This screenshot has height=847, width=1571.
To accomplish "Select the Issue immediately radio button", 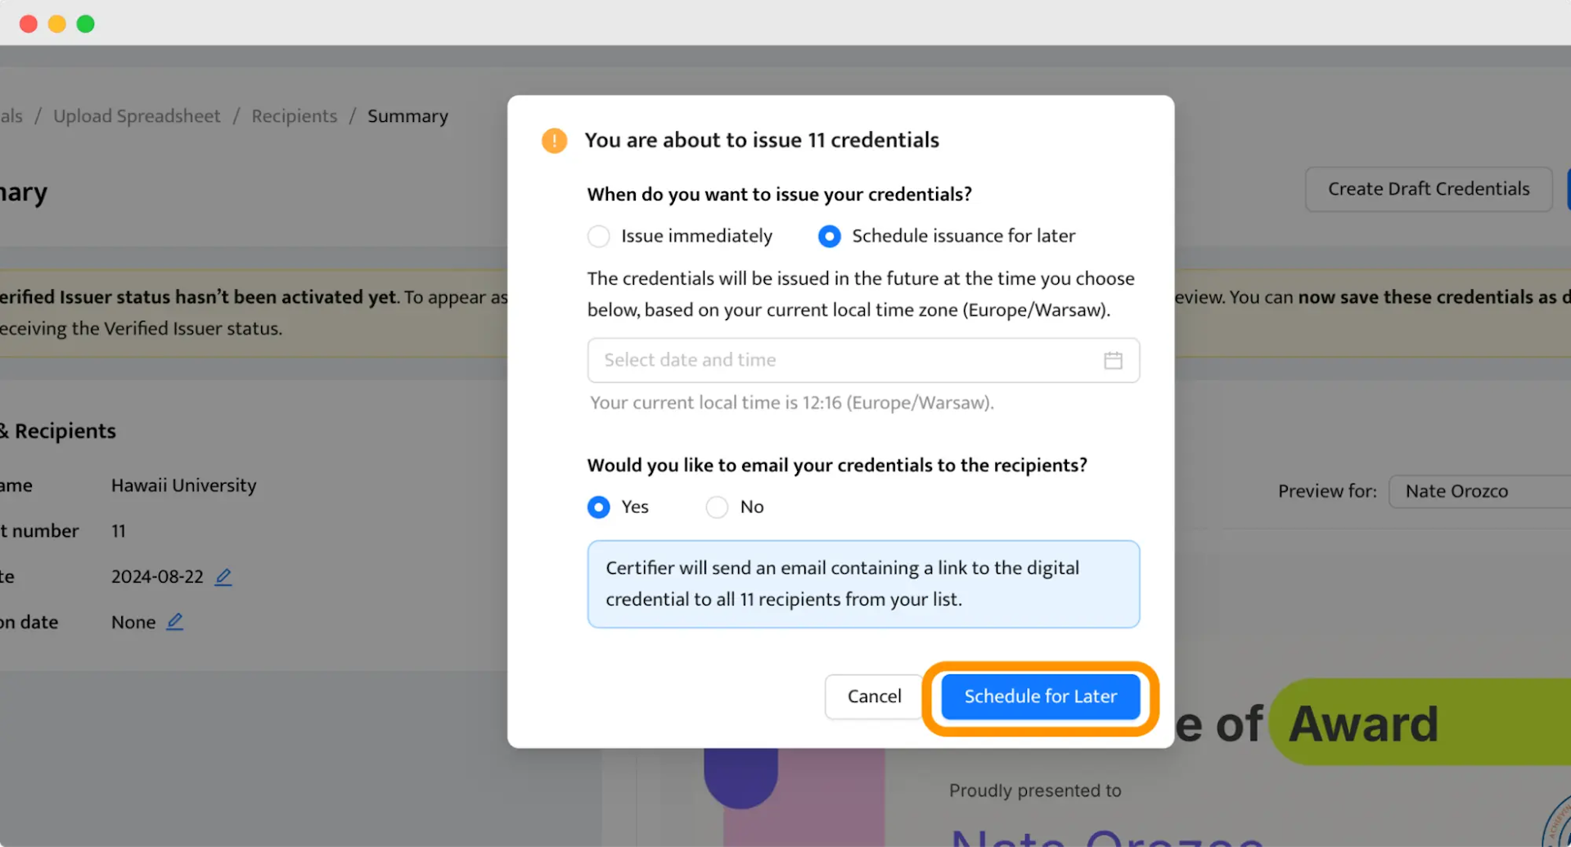I will (x=598, y=236).
